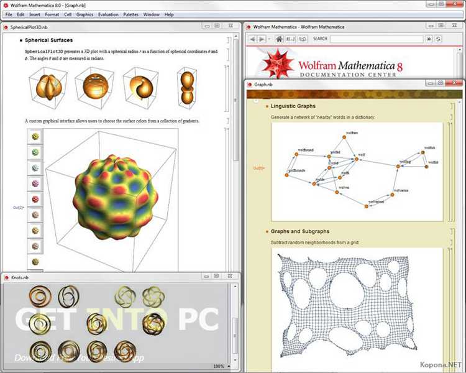The height and width of the screenshot is (373, 466).
Task: Click the Documentation Center search field
Action: point(377,39)
